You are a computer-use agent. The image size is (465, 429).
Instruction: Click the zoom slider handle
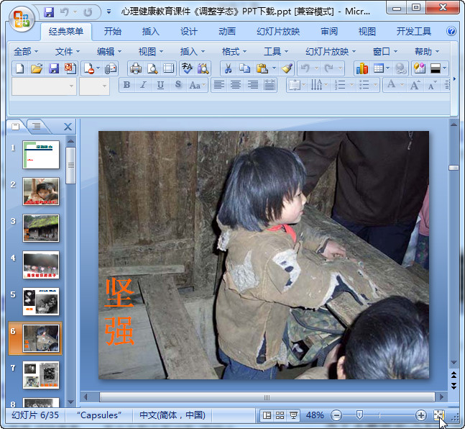[359, 415]
